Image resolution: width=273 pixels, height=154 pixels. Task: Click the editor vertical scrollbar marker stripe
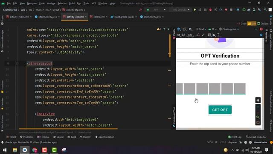click(170, 46)
